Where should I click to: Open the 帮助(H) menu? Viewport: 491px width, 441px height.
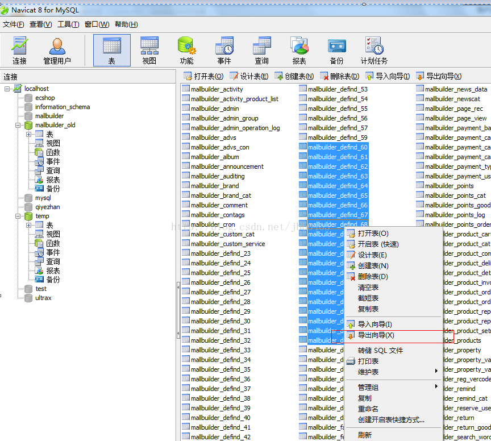(126, 24)
